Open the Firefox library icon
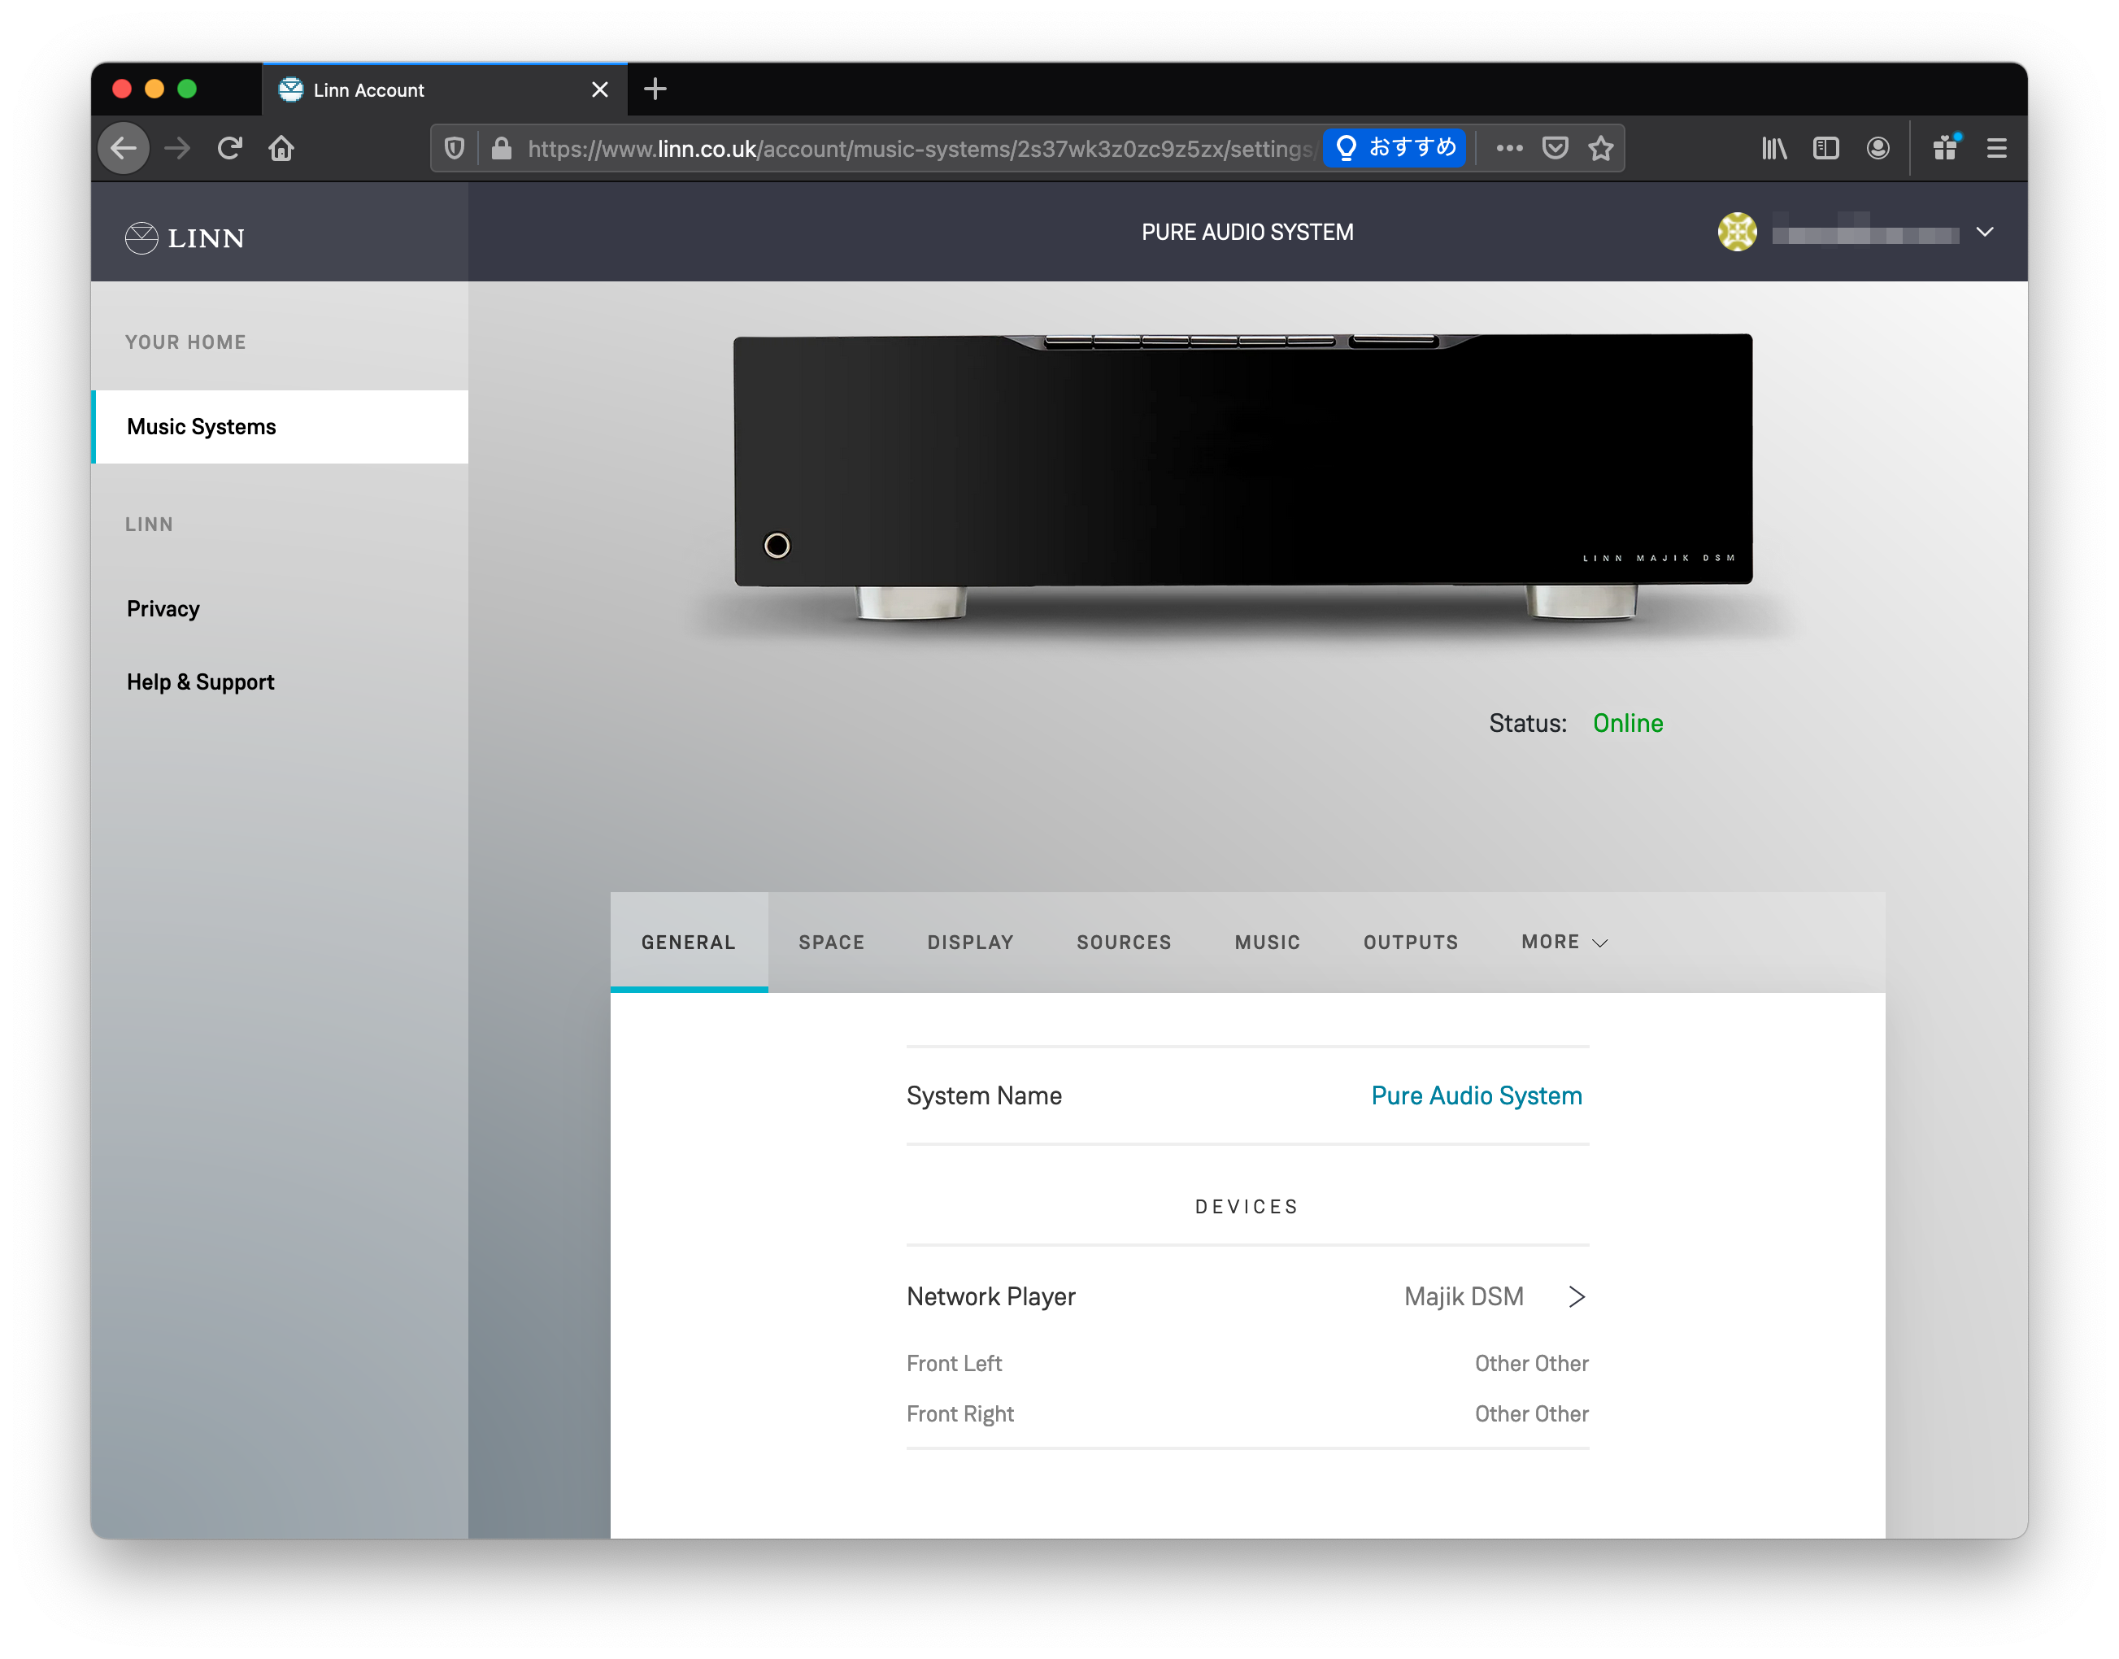This screenshot has height=1659, width=2119. pyautogui.click(x=1773, y=148)
